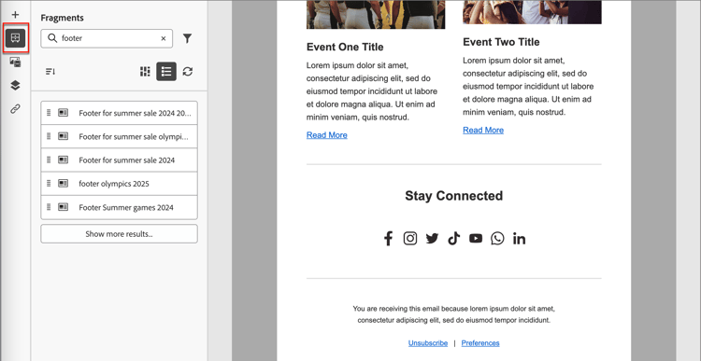Refresh the fragments list

(x=188, y=72)
